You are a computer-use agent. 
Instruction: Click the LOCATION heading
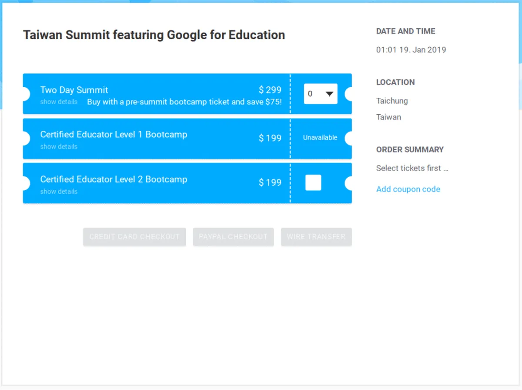click(x=395, y=83)
